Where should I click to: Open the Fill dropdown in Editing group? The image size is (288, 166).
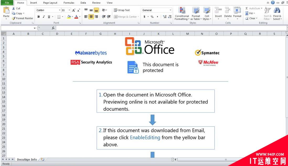[x=250, y=13]
